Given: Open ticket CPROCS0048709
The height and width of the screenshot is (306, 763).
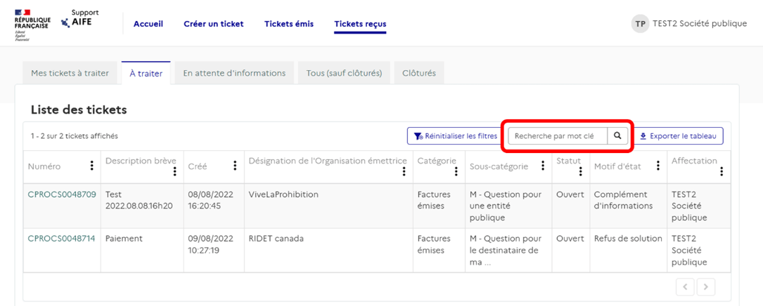Looking at the screenshot, I should [62, 194].
